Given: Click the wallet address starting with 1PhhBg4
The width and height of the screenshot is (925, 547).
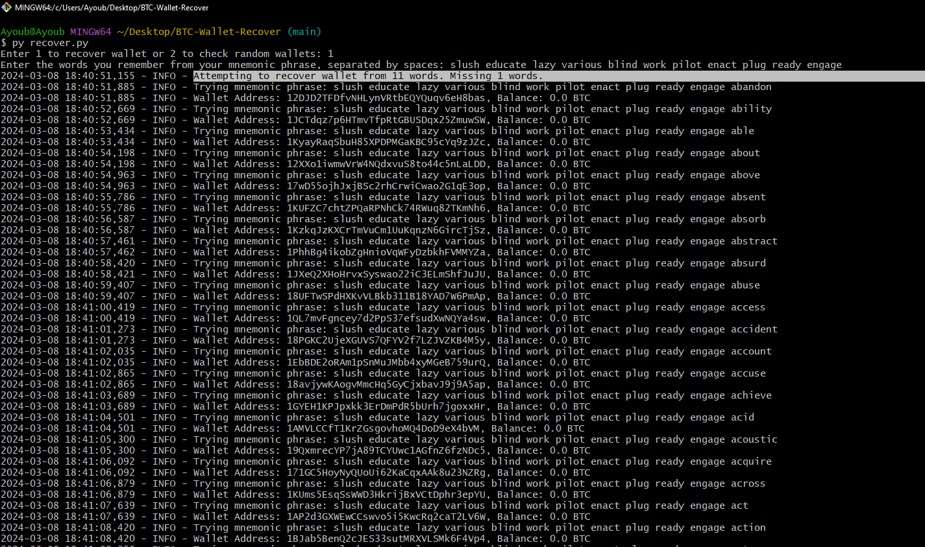Looking at the screenshot, I should click(386, 252).
